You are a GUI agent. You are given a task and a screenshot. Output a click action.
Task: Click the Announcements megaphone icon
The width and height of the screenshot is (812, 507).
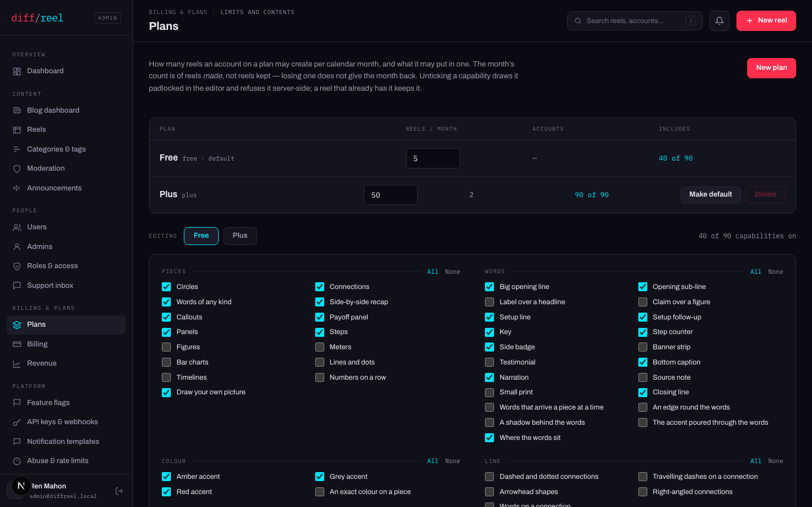coord(17,188)
